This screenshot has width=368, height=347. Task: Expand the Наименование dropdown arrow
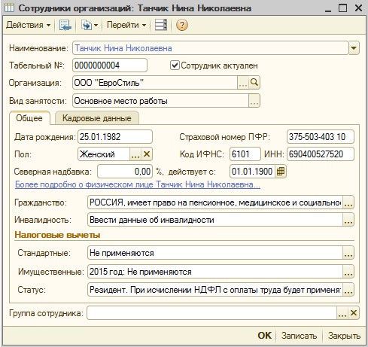pyautogui.click(x=354, y=48)
